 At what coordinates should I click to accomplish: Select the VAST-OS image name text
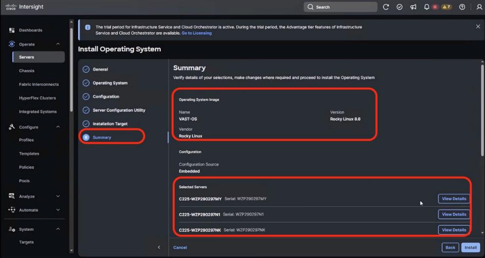point(188,119)
